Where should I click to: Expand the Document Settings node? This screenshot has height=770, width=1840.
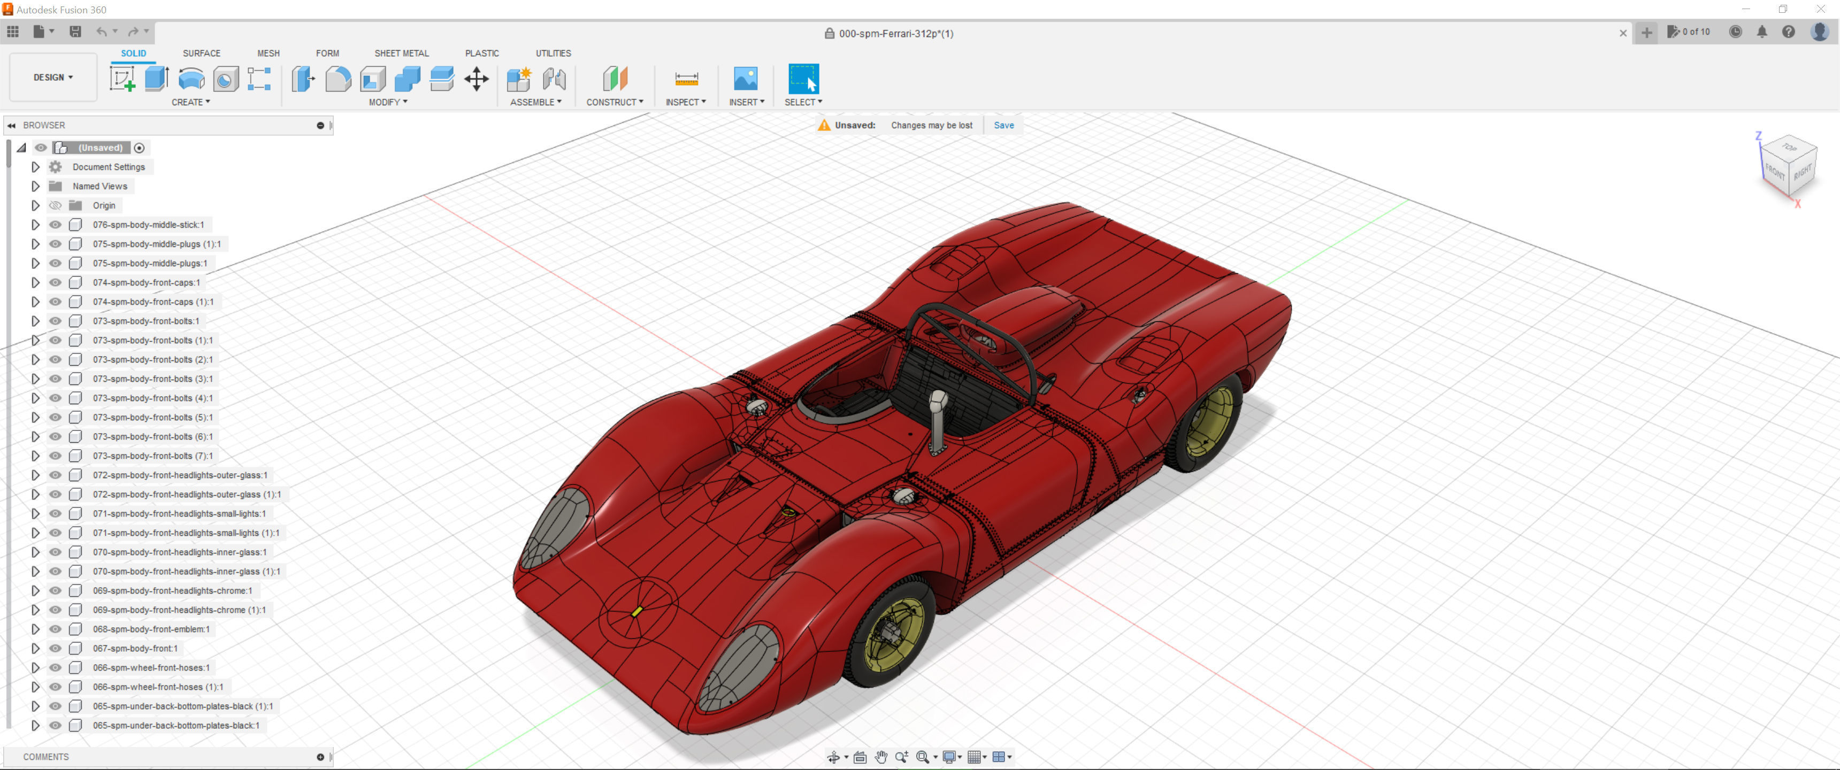pos(35,166)
